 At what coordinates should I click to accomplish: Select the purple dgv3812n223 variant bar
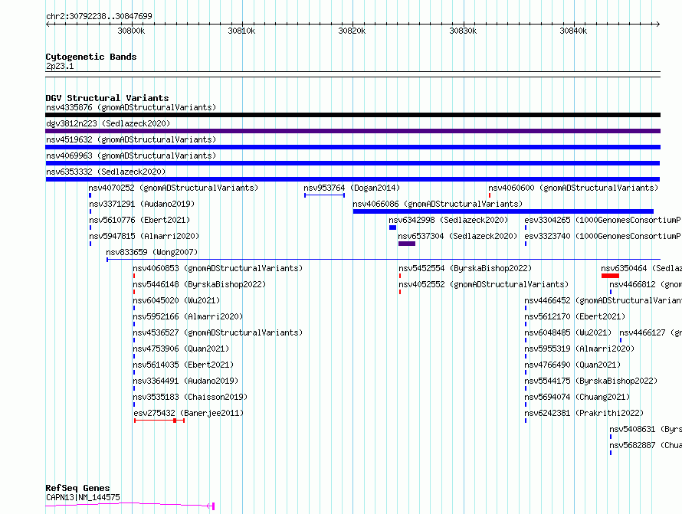(352, 131)
